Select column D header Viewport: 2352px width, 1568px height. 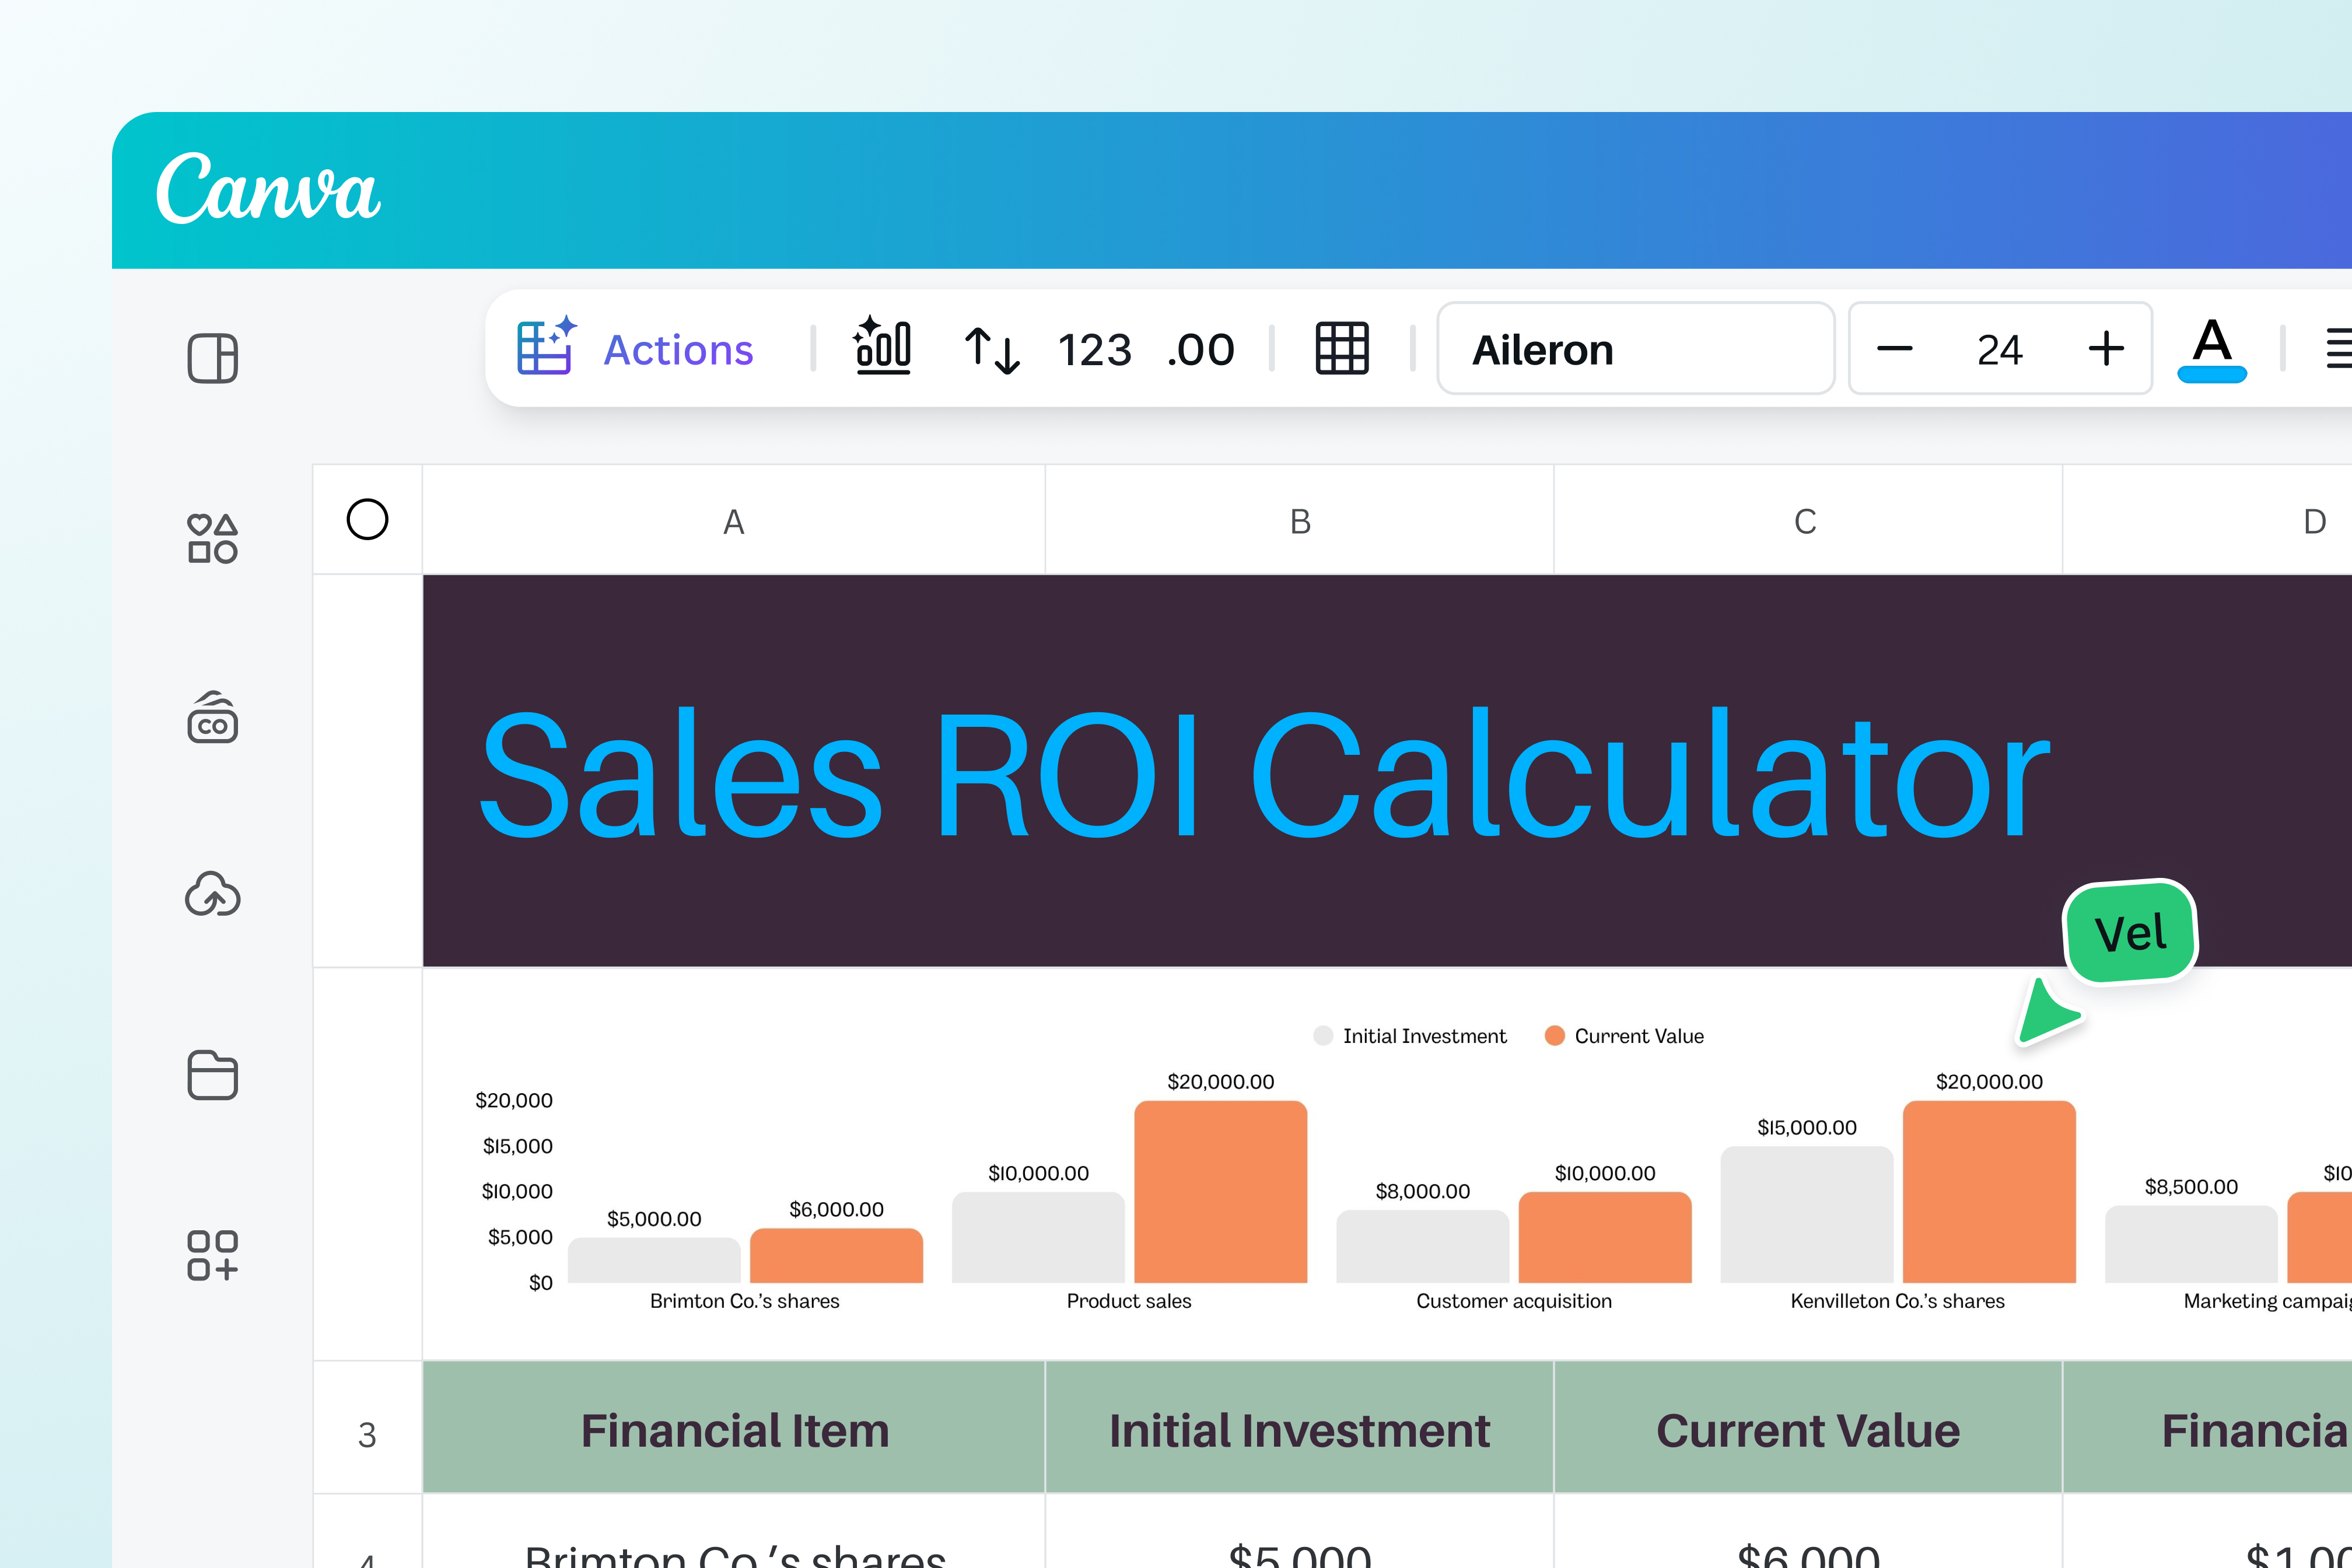(2208, 520)
